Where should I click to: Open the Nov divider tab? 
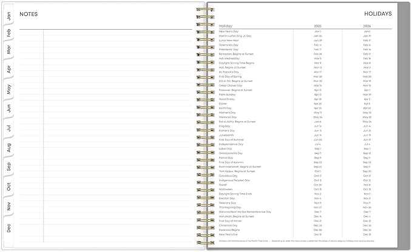click(x=8, y=206)
